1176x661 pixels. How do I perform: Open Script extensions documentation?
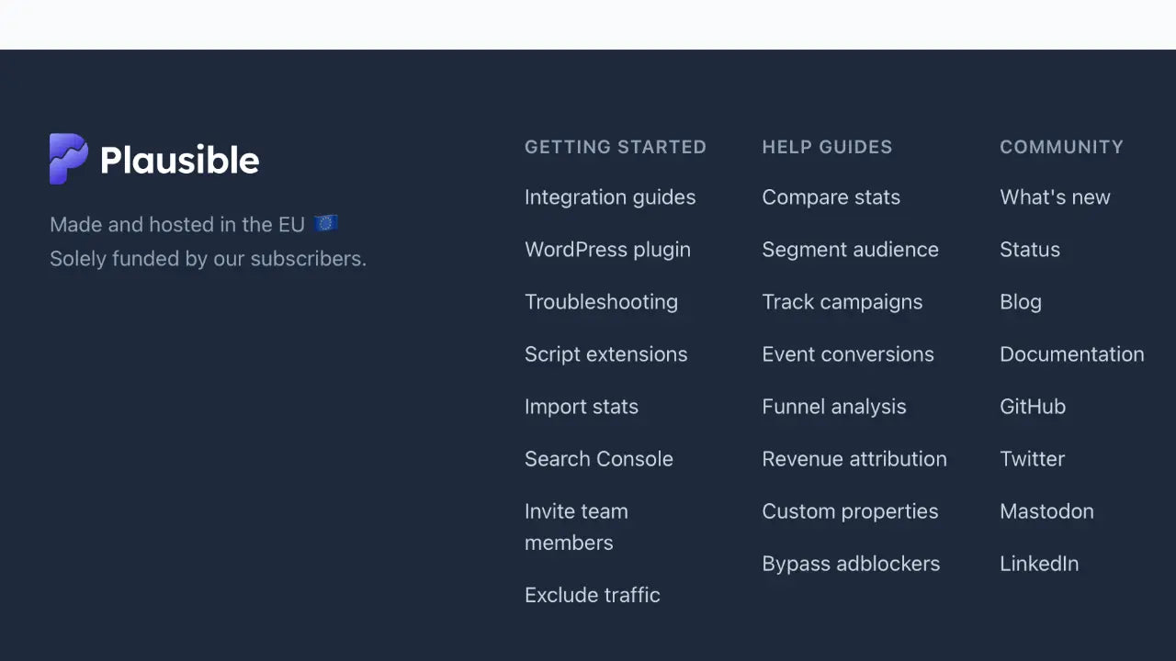[x=605, y=353]
